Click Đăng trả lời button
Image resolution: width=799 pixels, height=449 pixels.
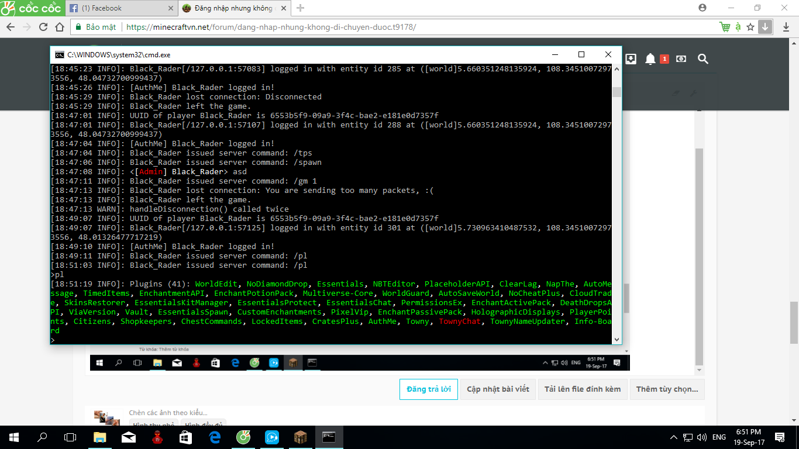429,389
